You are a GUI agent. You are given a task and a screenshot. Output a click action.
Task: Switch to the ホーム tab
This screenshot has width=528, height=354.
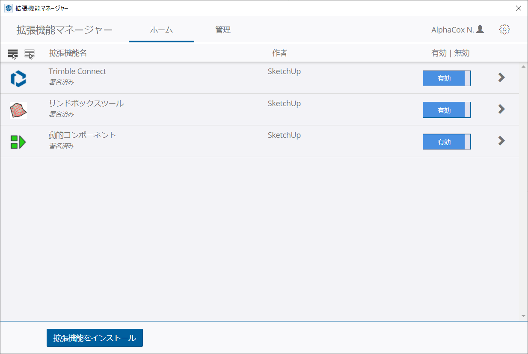pyautogui.click(x=161, y=30)
